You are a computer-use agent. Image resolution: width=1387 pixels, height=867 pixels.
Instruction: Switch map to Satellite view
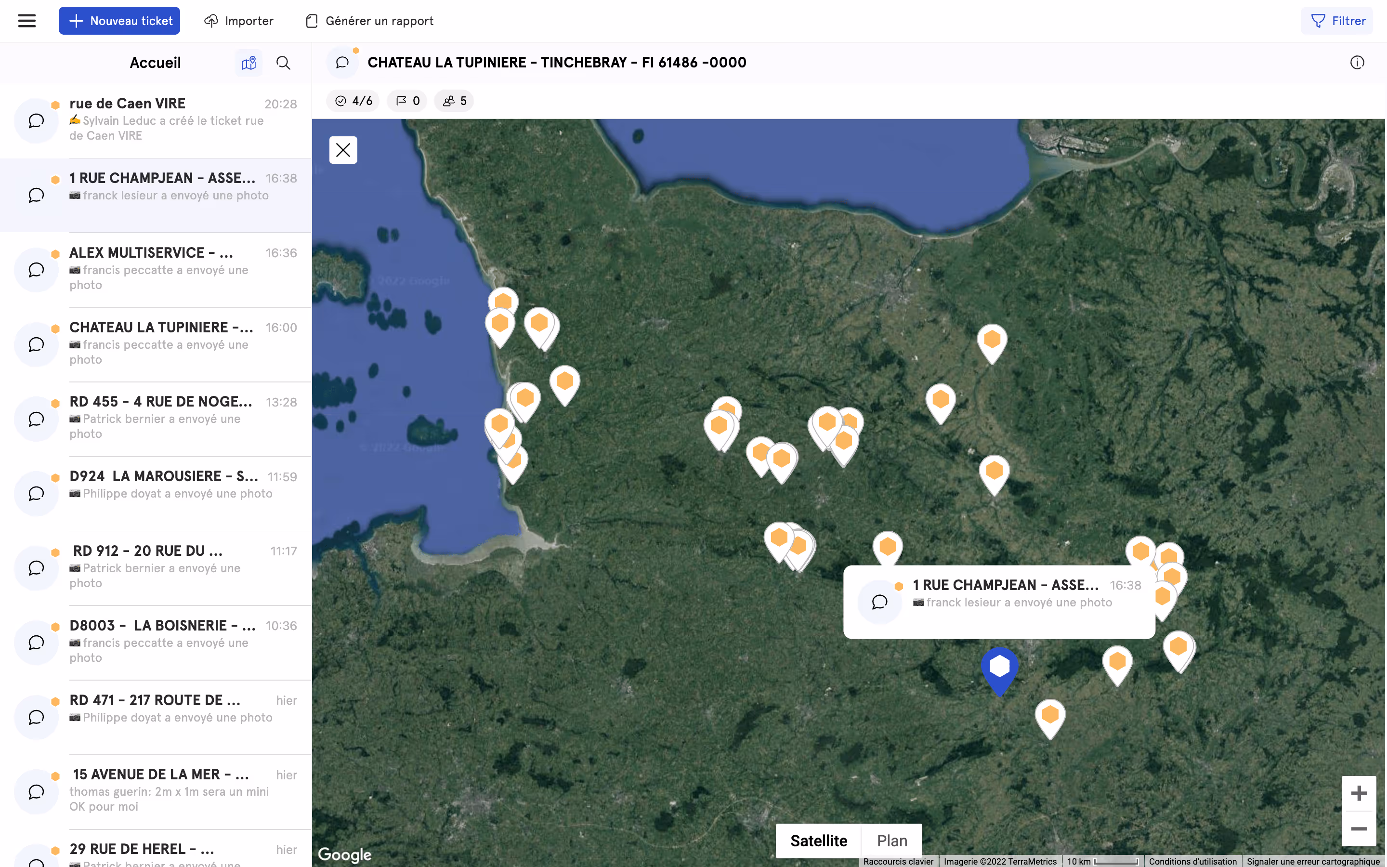818,841
